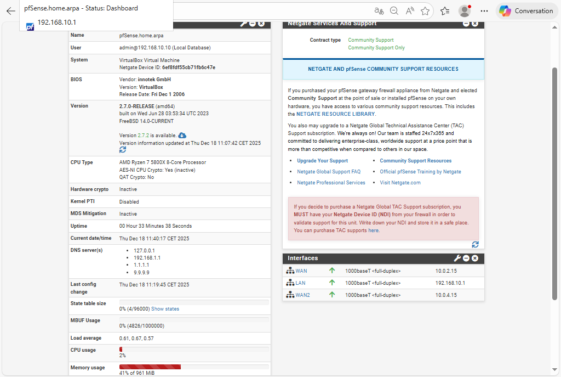
Task: Open the System Information widget wrench settings
Action: pyautogui.click(x=243, y=24)
